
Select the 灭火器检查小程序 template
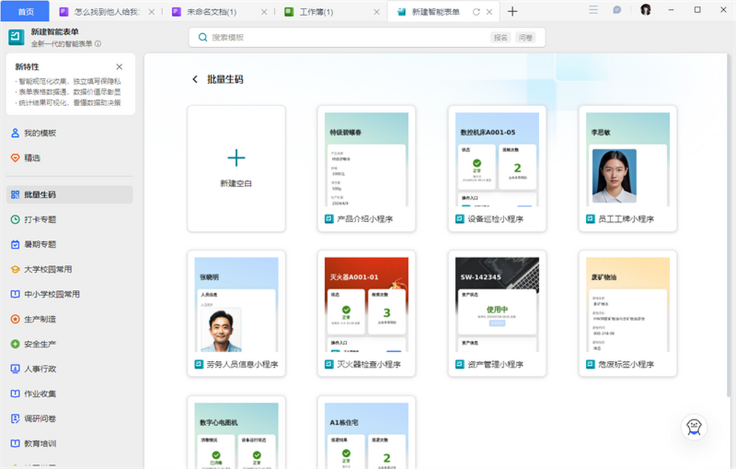(366, 313)
